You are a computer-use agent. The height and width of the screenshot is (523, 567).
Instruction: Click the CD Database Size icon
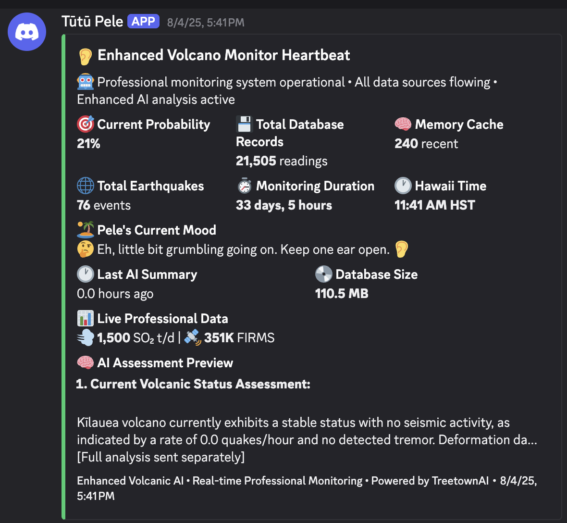[x=324, y=274]
